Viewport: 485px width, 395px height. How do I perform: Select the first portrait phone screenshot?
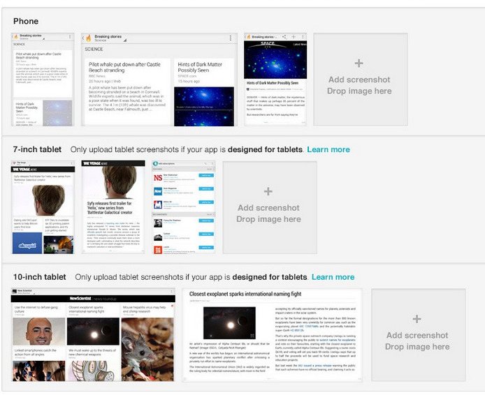43,80
